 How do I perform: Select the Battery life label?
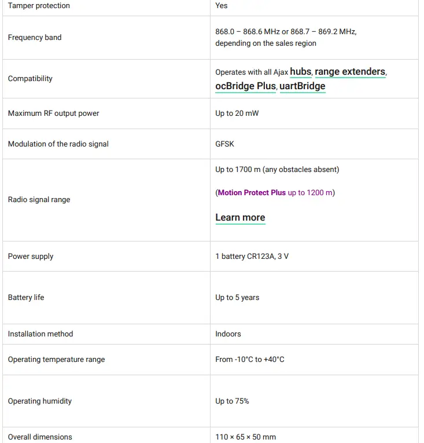pyautogui.click(x=26, y=298)
